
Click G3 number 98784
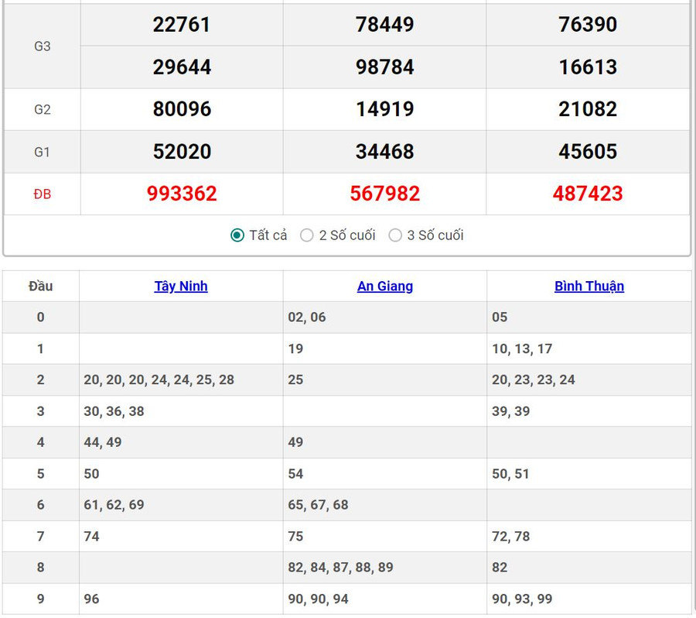coord(384,67)
